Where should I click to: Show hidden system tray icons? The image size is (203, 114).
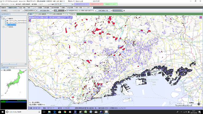click(181, 112)
